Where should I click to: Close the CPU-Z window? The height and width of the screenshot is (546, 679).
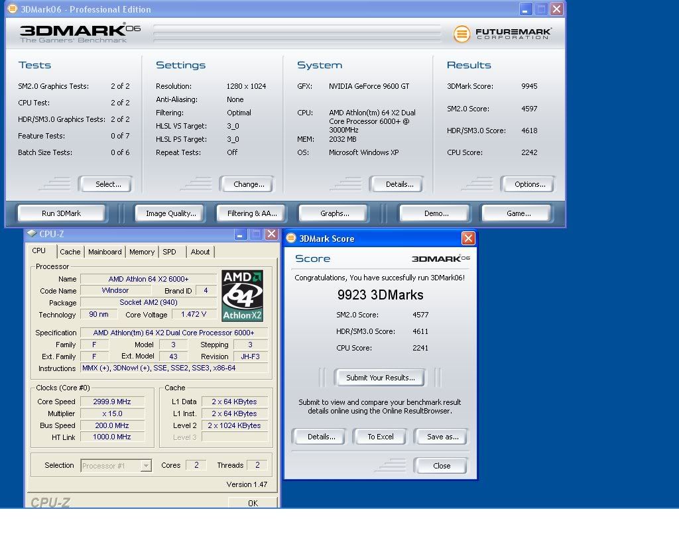(271, 234)
